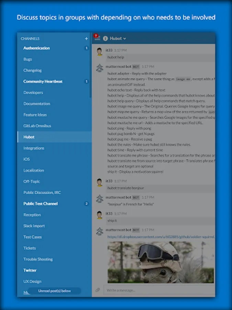Click mattermost bot name above help list
This screenshot has height=310, width=232.
118,66
